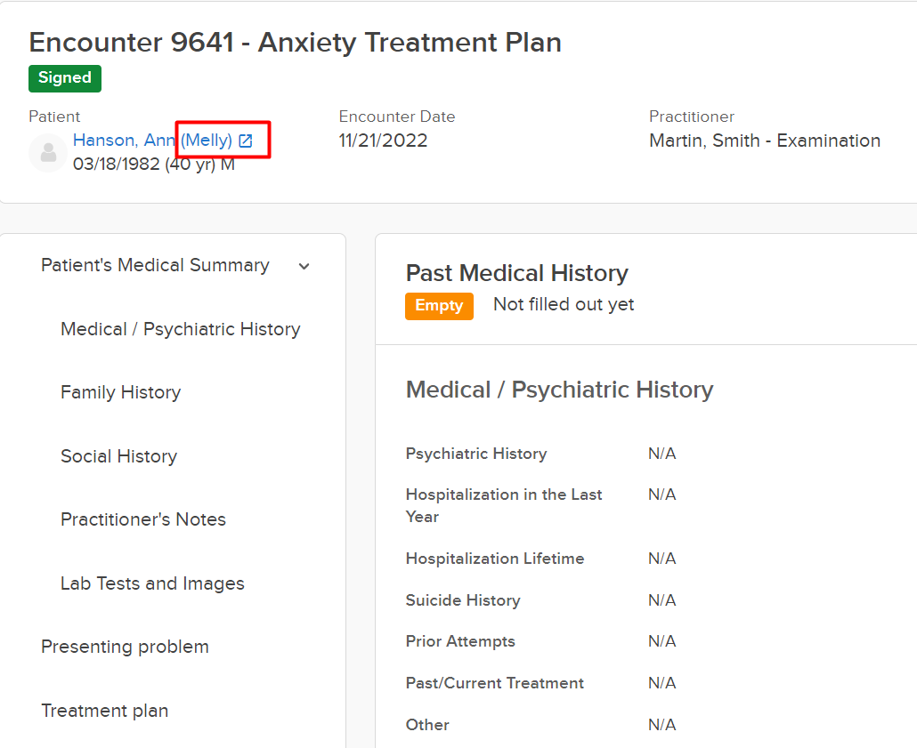The image size is (917, 748).
Task: Click the patient avatar placeholder icon
Action: [49, 152]
